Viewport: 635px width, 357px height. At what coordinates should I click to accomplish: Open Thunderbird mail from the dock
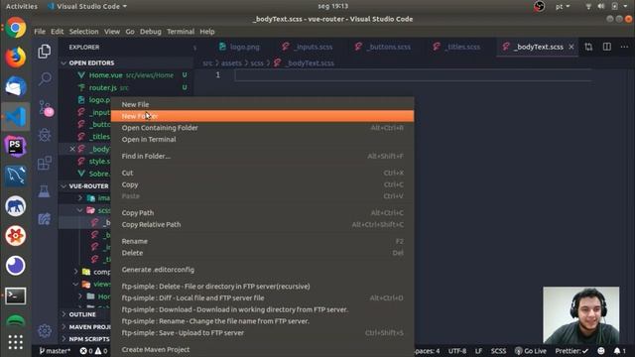tap(16, 87)
